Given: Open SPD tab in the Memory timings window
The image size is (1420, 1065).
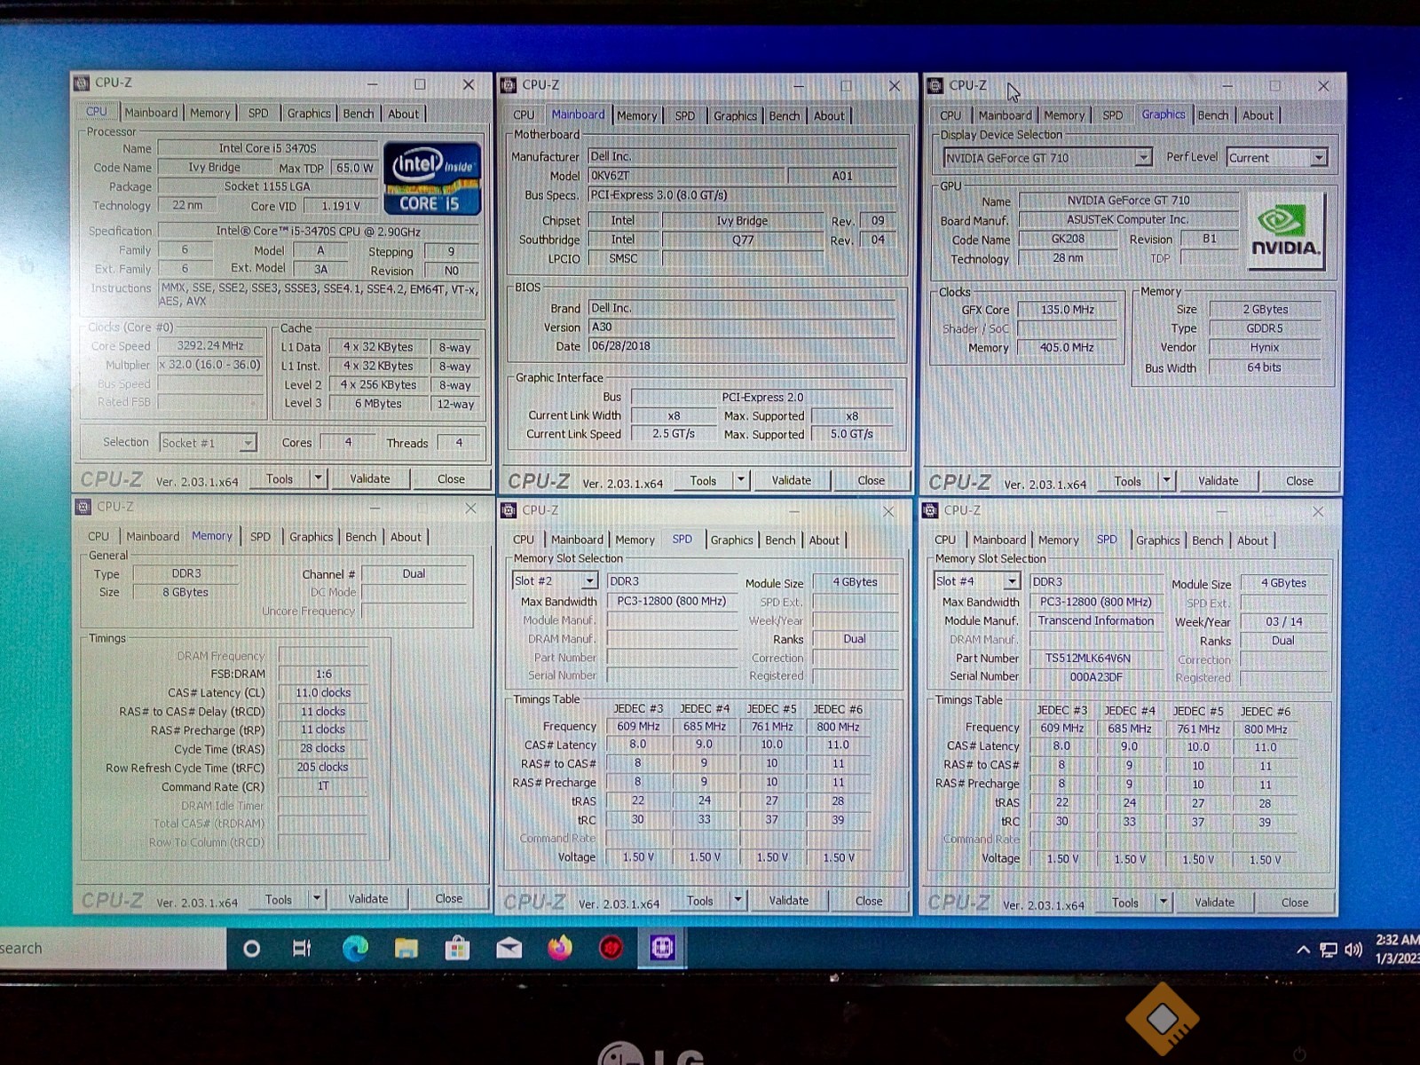Looking at the screenshot, I should point(260,537).
